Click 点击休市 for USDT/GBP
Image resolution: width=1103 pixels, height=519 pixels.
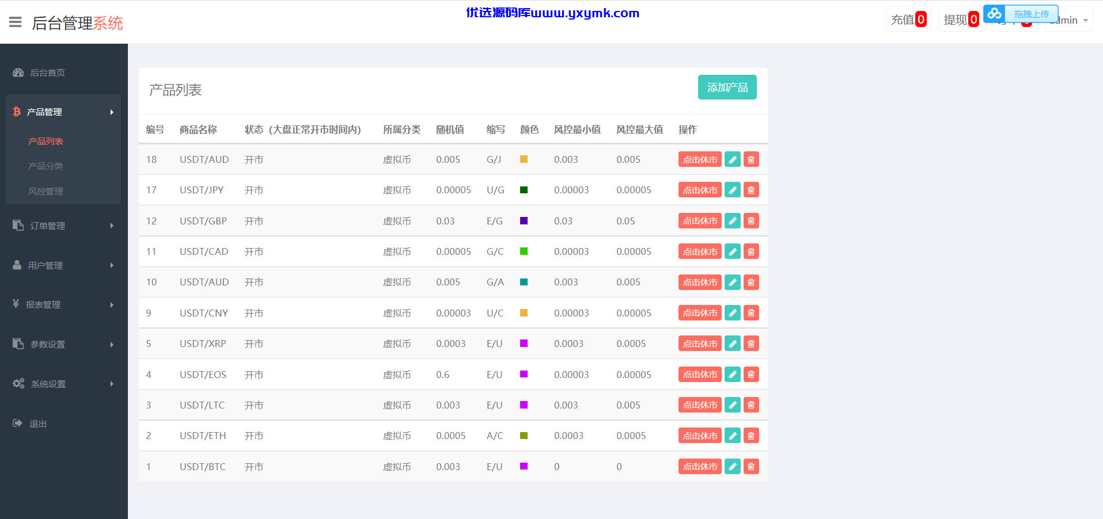tap(700, 221)
